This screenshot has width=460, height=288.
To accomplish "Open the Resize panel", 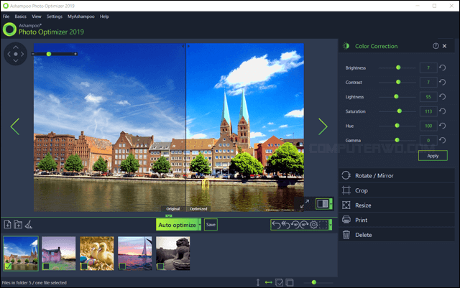I will [397, 205].
